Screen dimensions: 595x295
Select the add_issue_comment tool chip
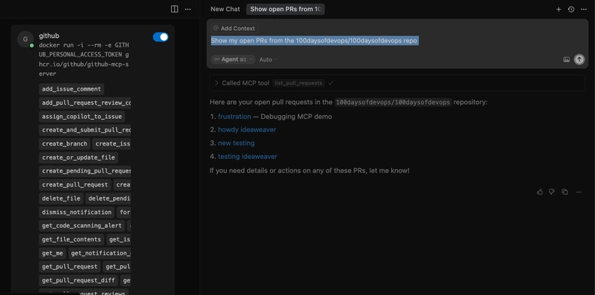71,89
